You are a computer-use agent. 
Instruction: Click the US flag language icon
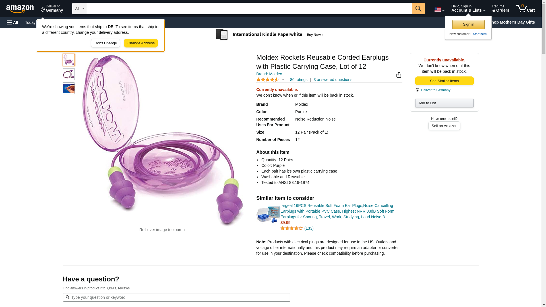coord(439,10)
